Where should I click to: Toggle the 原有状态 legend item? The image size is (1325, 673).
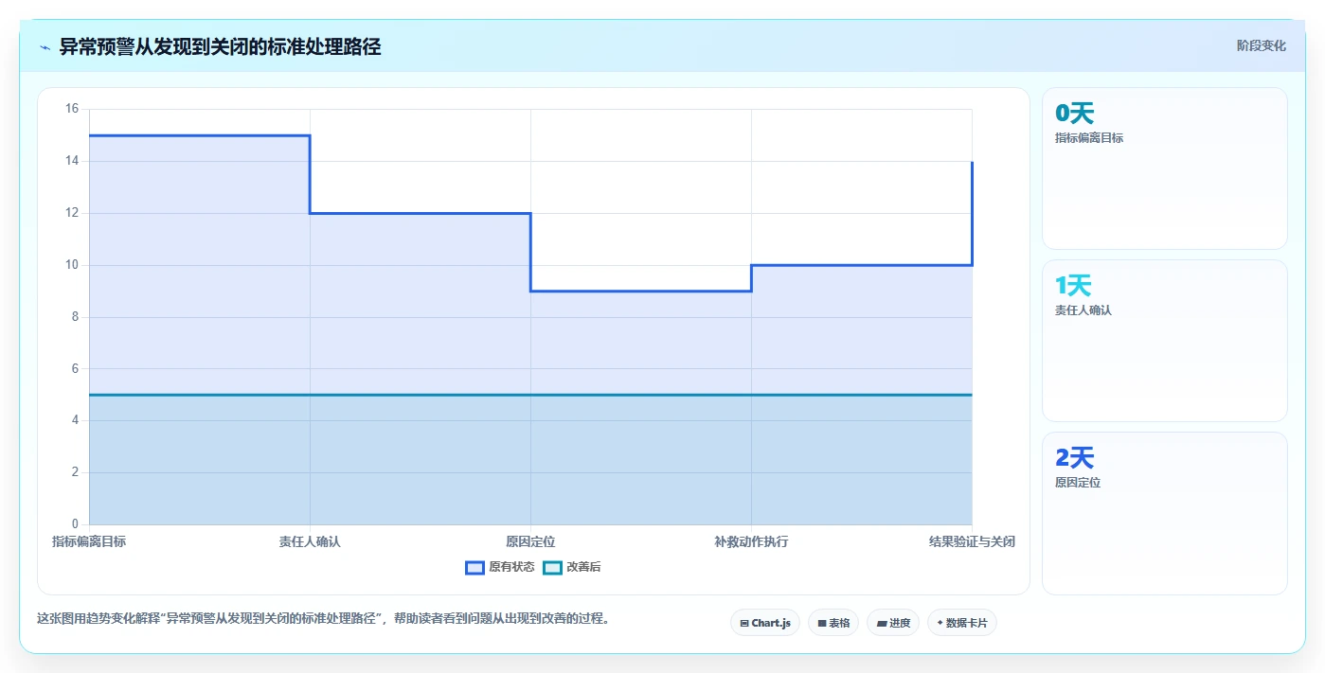[x=500, y=567]
